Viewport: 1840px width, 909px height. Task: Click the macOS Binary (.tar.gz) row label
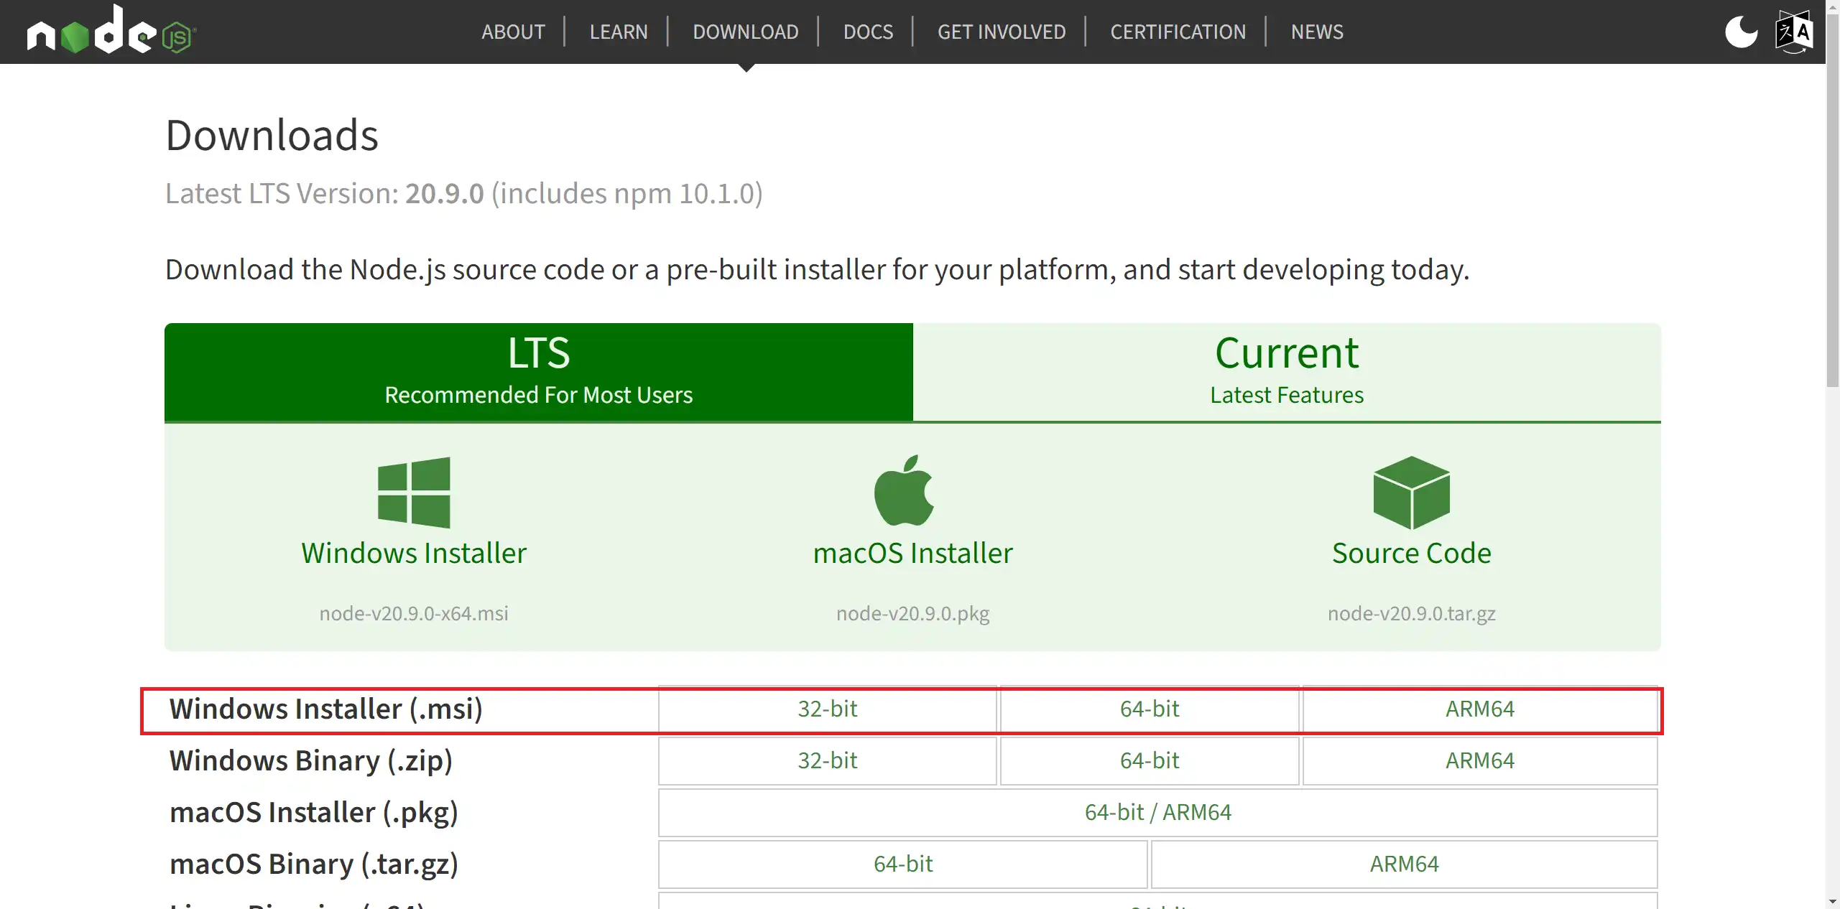pyautogui.click(x=314, y=864)
